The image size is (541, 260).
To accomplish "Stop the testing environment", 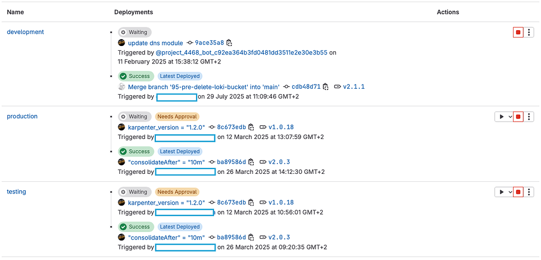I will pyautogui.click(x=518, y=192).
